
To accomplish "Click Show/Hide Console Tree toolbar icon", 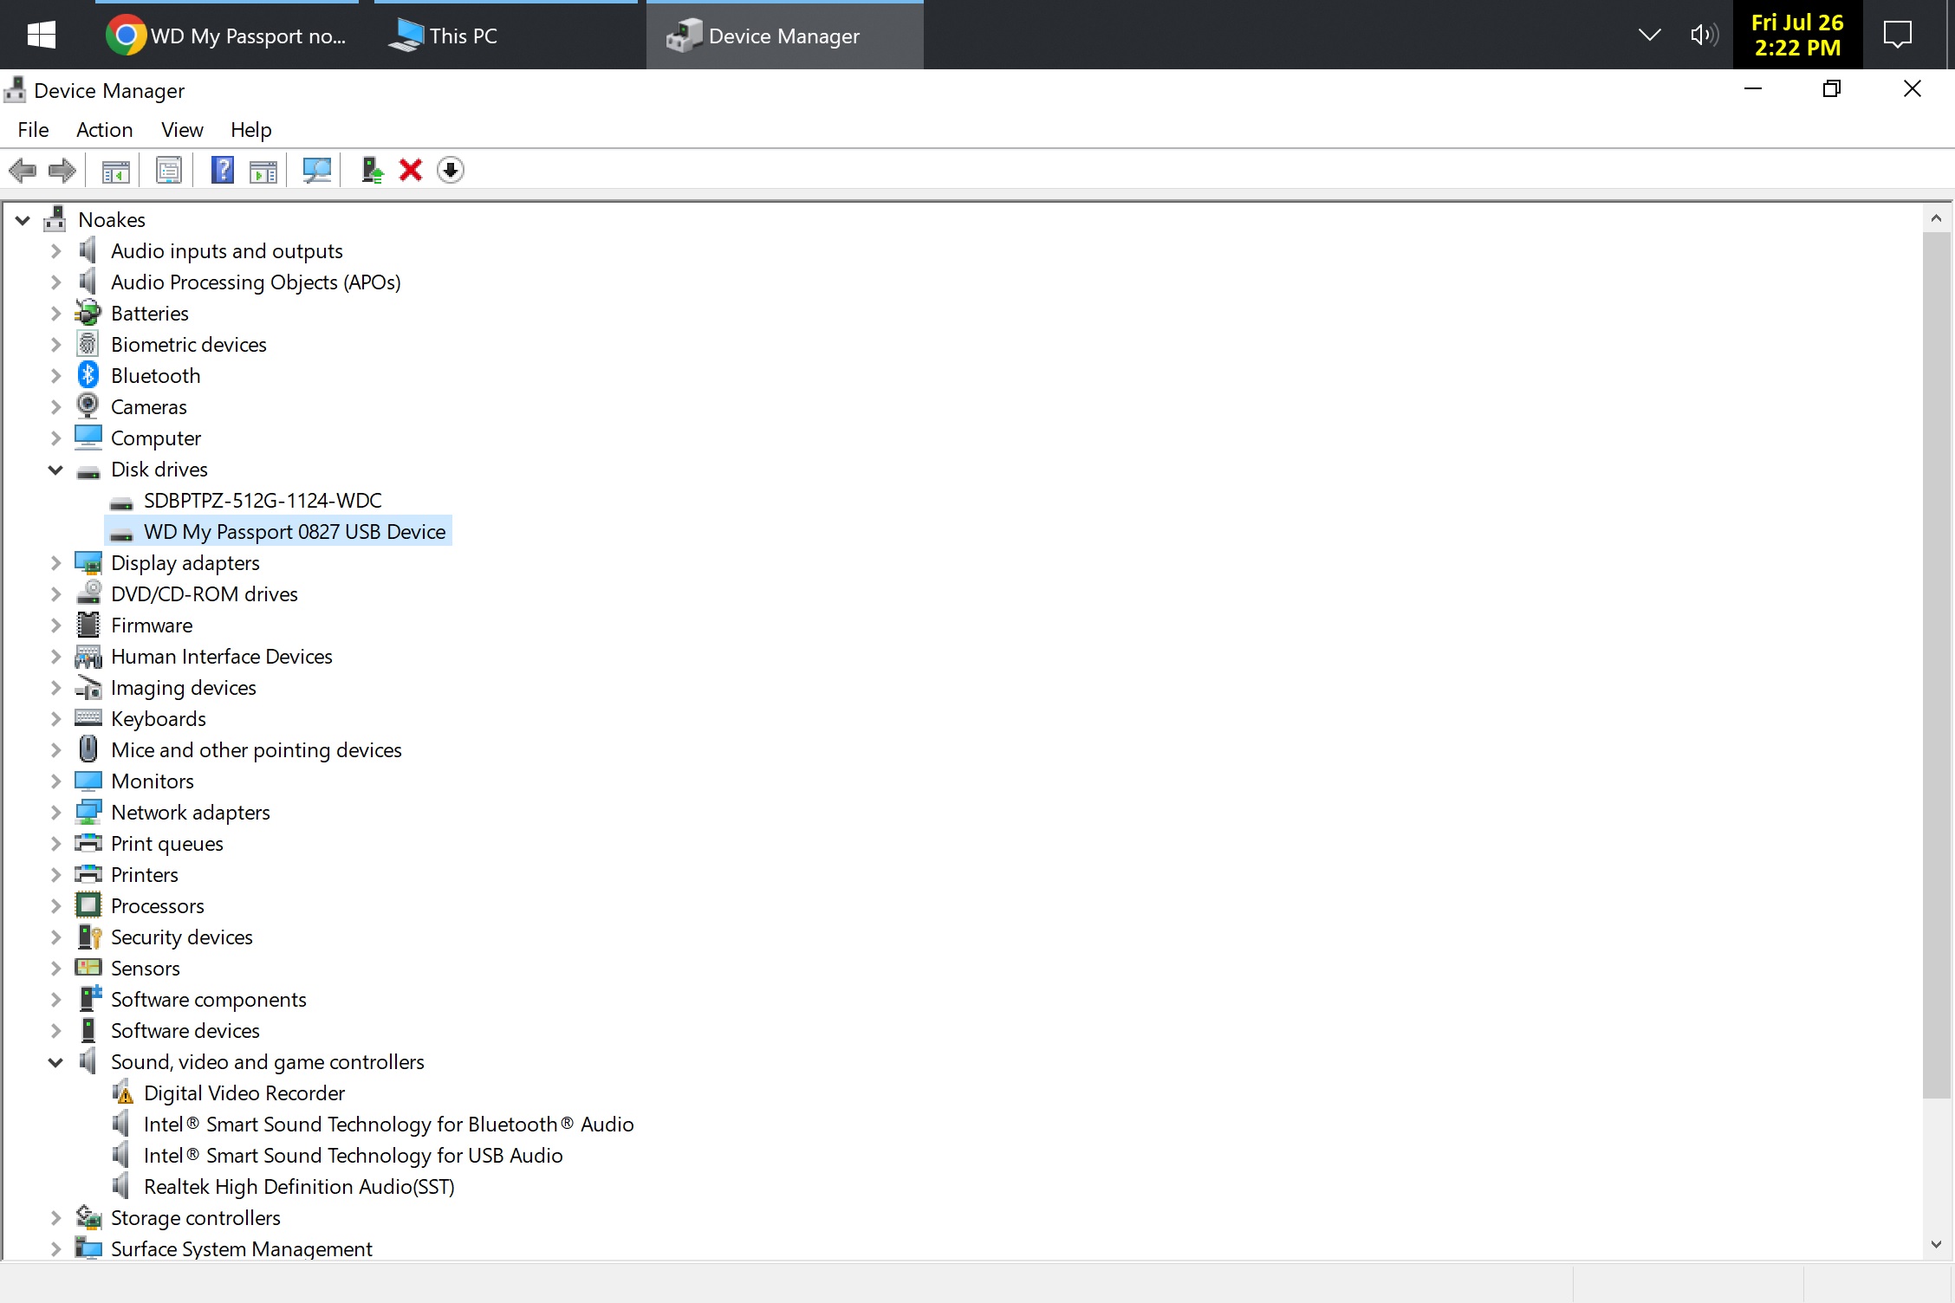I will coord(115,170).
